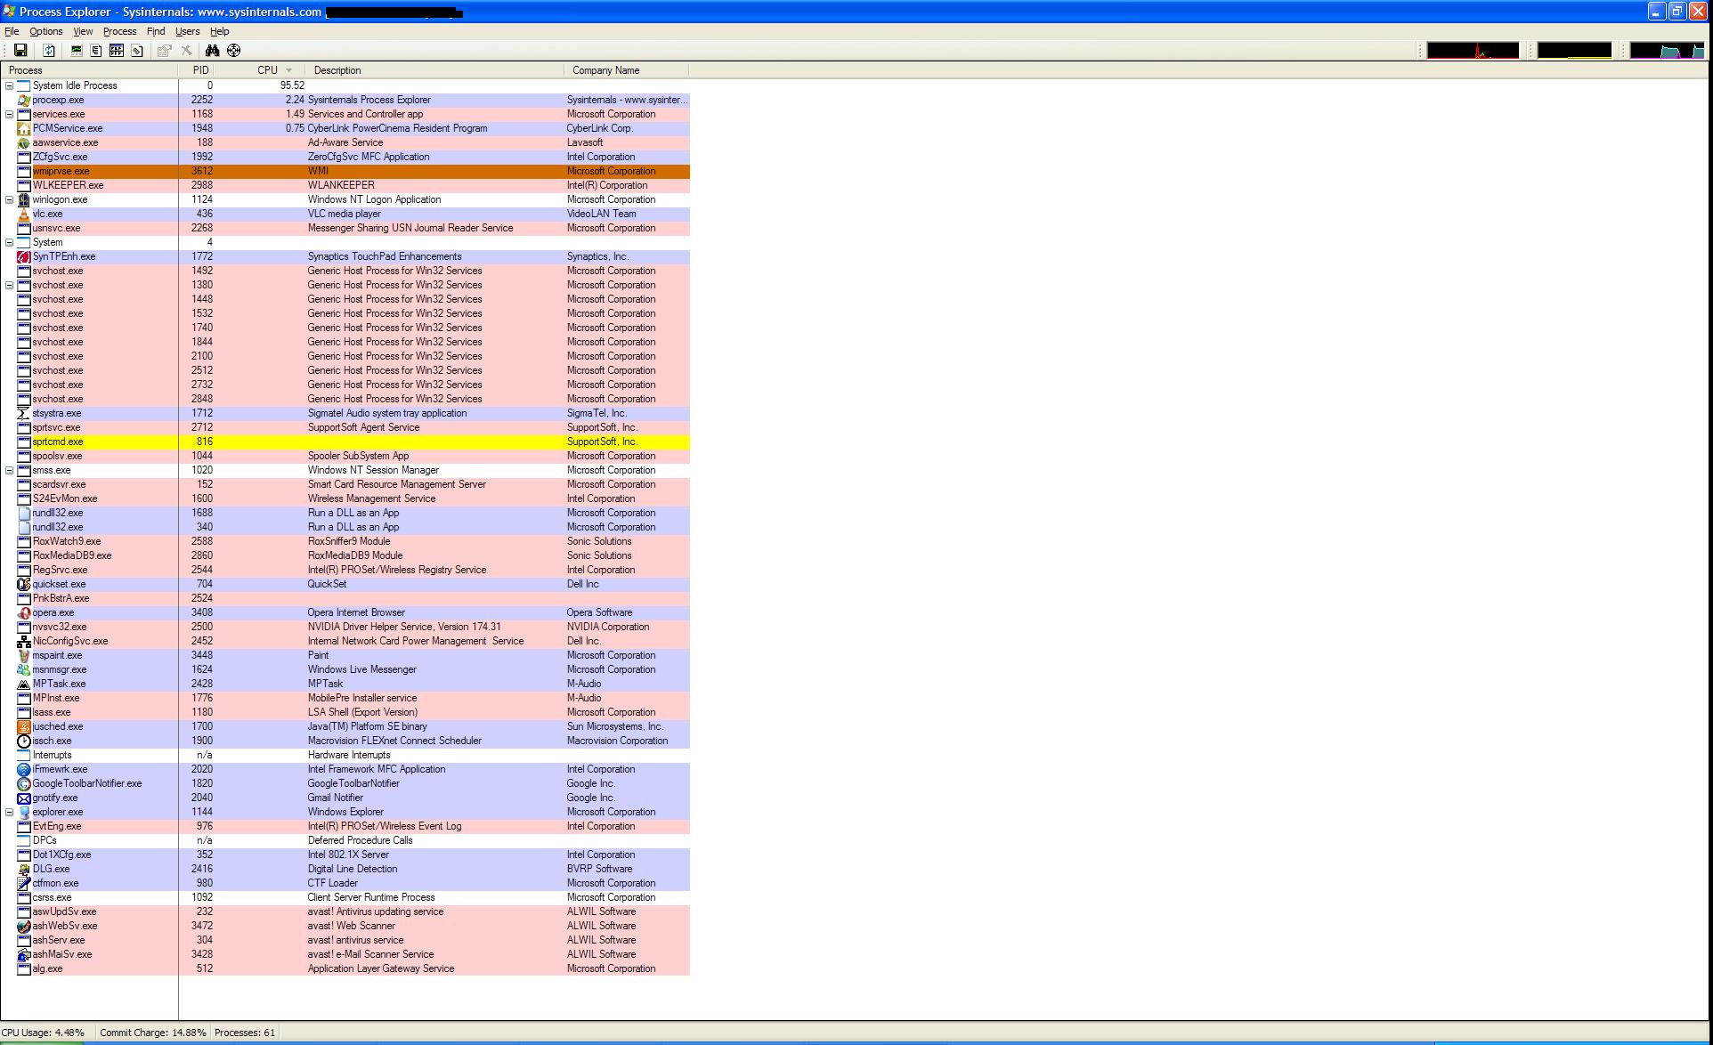This screenshot has height=1045, width=1713.
Task: Click the MPTask.exe icon
Action: (24, 684)
